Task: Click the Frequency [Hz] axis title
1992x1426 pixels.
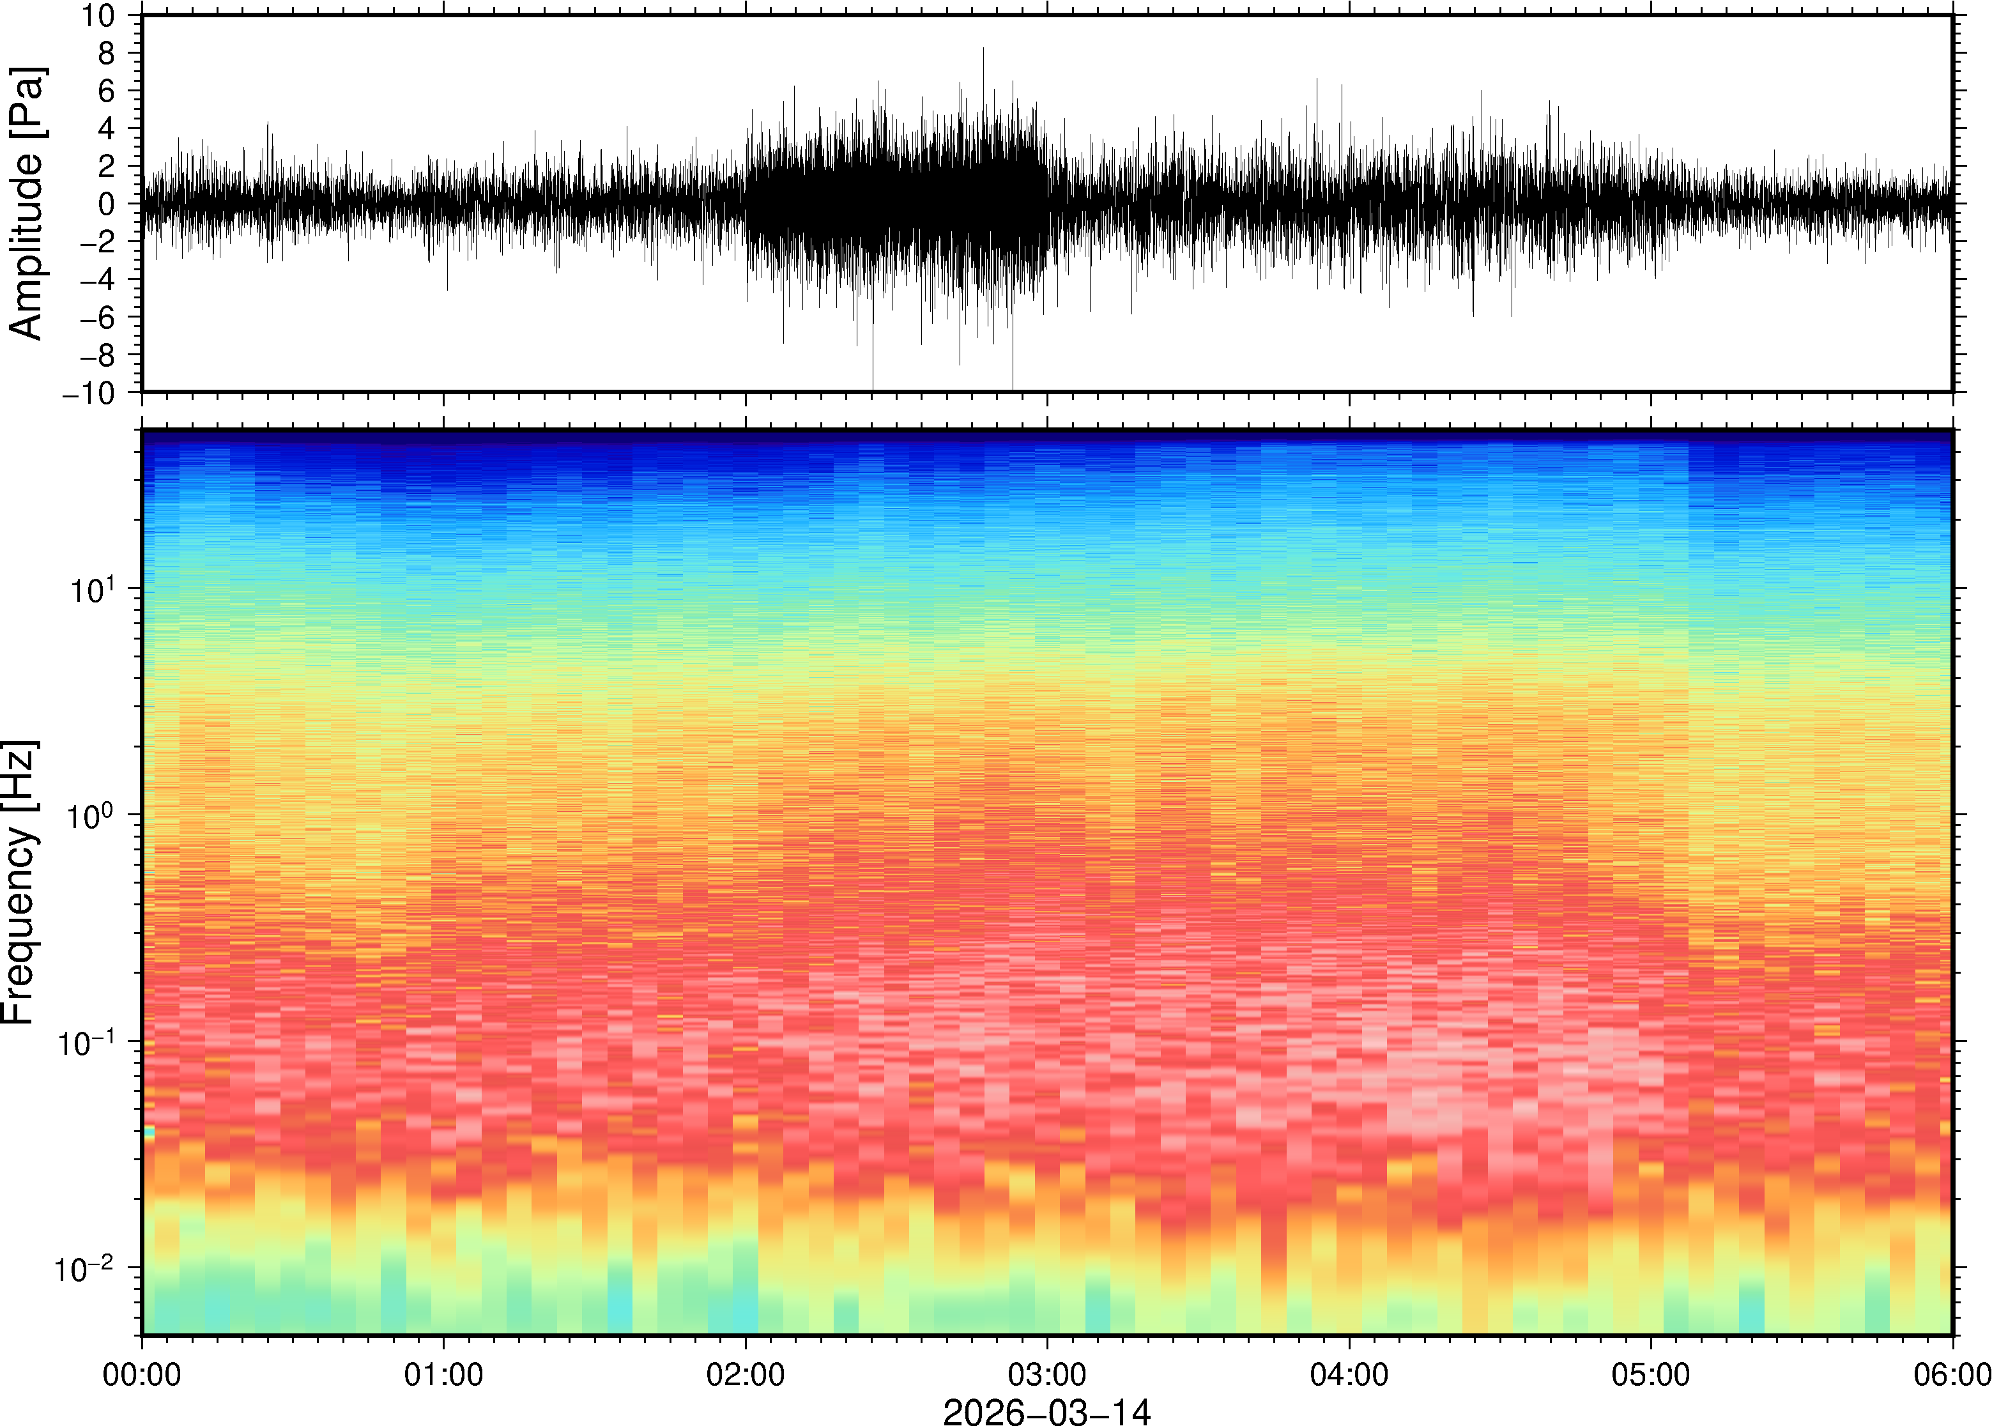Action: 19,882
